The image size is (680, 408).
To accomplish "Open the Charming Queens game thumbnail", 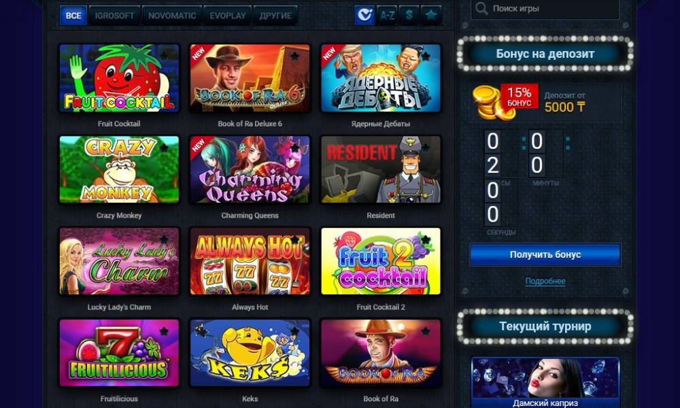I will pyautogui.click(x=250, y=169).
